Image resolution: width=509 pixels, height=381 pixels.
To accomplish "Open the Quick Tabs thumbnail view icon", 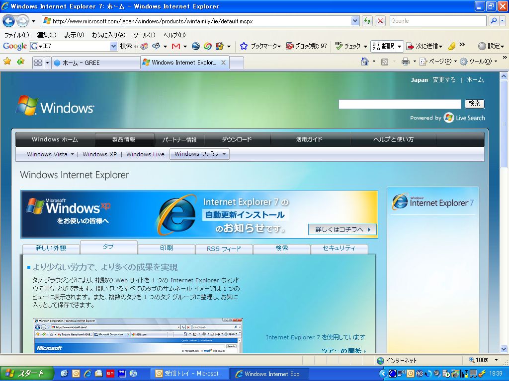I will point(38,63).
